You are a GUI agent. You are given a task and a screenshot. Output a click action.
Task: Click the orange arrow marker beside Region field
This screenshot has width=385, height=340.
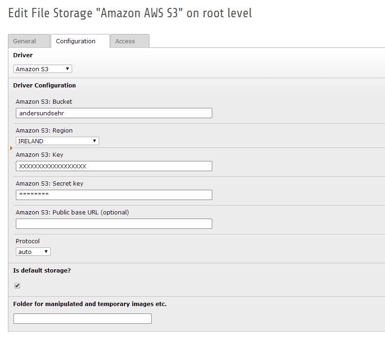pyautogui.click(x=11, y=148)
